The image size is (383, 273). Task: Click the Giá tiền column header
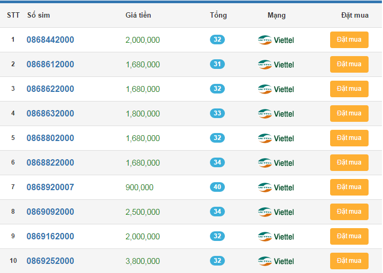click(x=138, y=15)
